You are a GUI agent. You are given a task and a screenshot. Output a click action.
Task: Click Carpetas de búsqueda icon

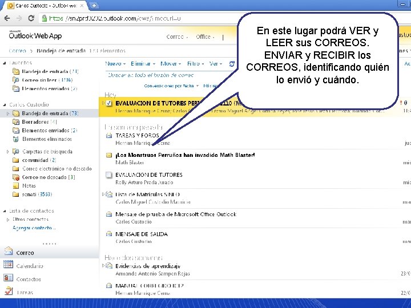pos(16,151)
